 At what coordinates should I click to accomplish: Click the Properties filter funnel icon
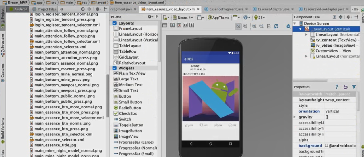pyautogui.click(x=354, y=87)
